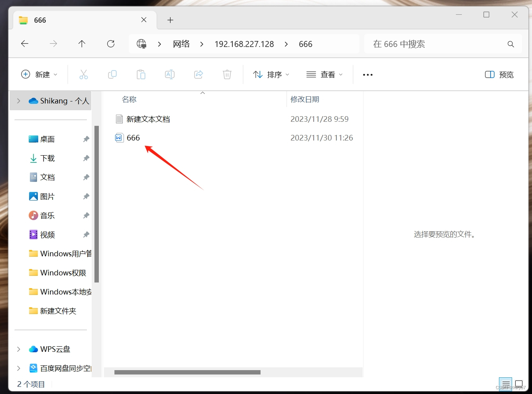The height and width of the screenshot is (394, 532).
Task: Open 桌面 in navigation pane
Action: pyautogui.click(x=47, y=139)
